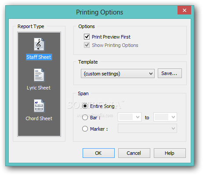The height and width of the screenshot is (175, 203).
Task: Click the Lyric Sheet label
Action: (x=39, y=88)
